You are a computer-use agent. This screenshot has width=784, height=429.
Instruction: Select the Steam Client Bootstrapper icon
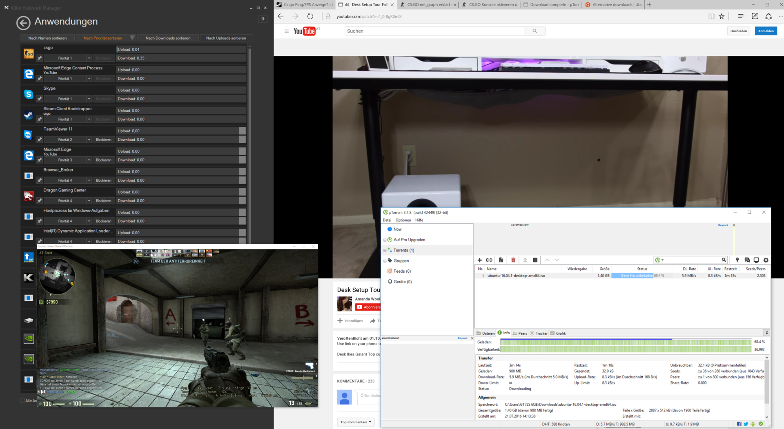point(29,115)
